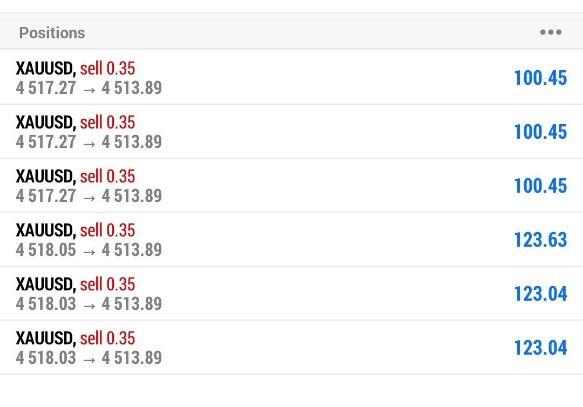Image resolution: width=583 pixels, height=407 pixels.
Task: Click the last 123.04 profit value
Action: click(540, 348)
